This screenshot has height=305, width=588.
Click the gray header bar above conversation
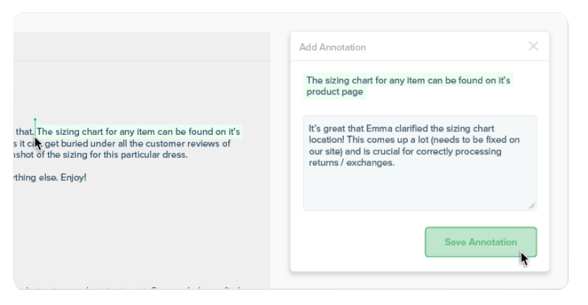(142, 47)
